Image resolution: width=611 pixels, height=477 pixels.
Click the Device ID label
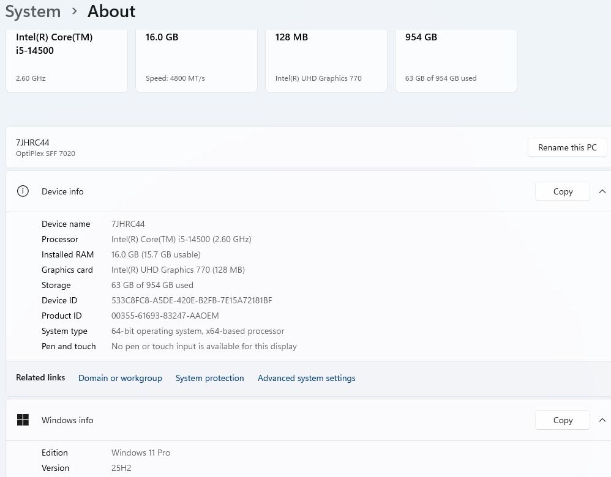(x=59, y=300)
